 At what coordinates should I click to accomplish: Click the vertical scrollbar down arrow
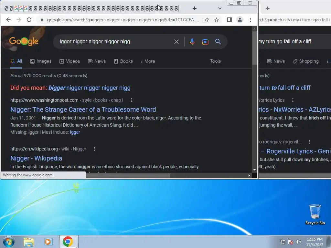(254, 170)
